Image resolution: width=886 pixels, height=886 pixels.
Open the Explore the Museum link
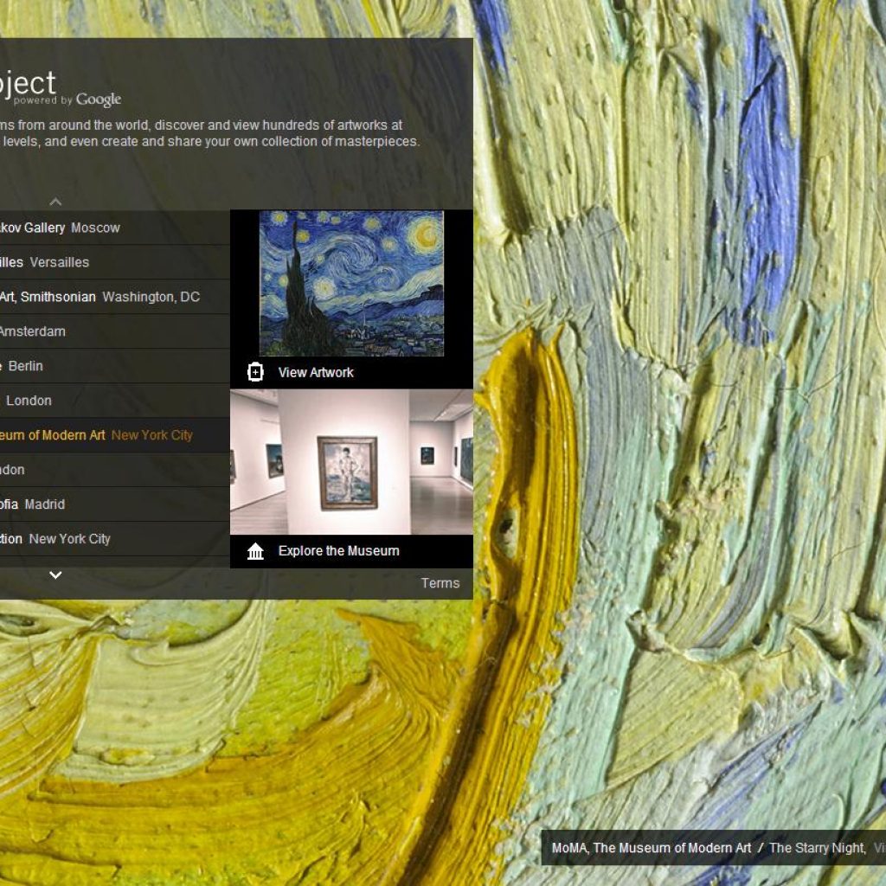[338, 551]
